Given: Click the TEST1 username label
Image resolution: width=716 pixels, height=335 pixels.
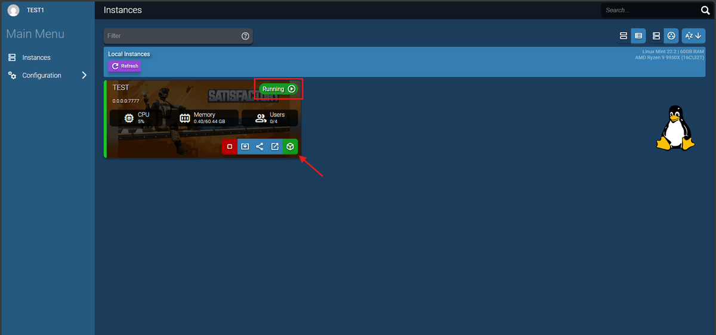Looking at the screenshot, I should (x=36, y=10).
